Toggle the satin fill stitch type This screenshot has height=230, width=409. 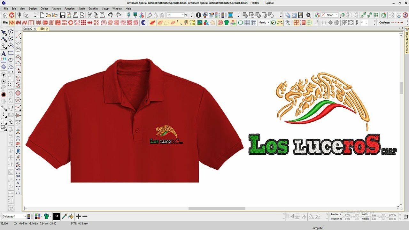(12, 23)
